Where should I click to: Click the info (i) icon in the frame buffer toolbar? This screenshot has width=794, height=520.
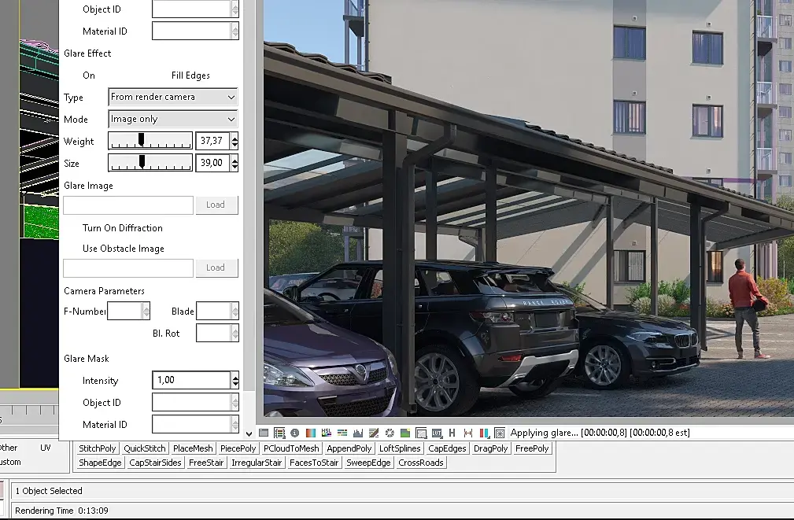(294, 433)
